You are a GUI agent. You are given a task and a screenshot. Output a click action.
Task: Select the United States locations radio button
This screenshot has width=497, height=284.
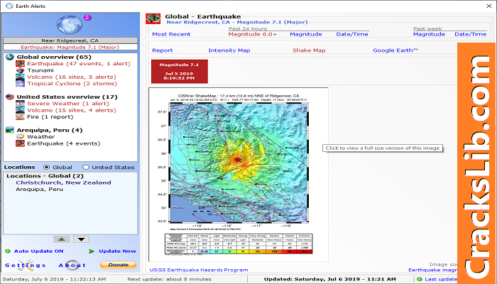86,168
